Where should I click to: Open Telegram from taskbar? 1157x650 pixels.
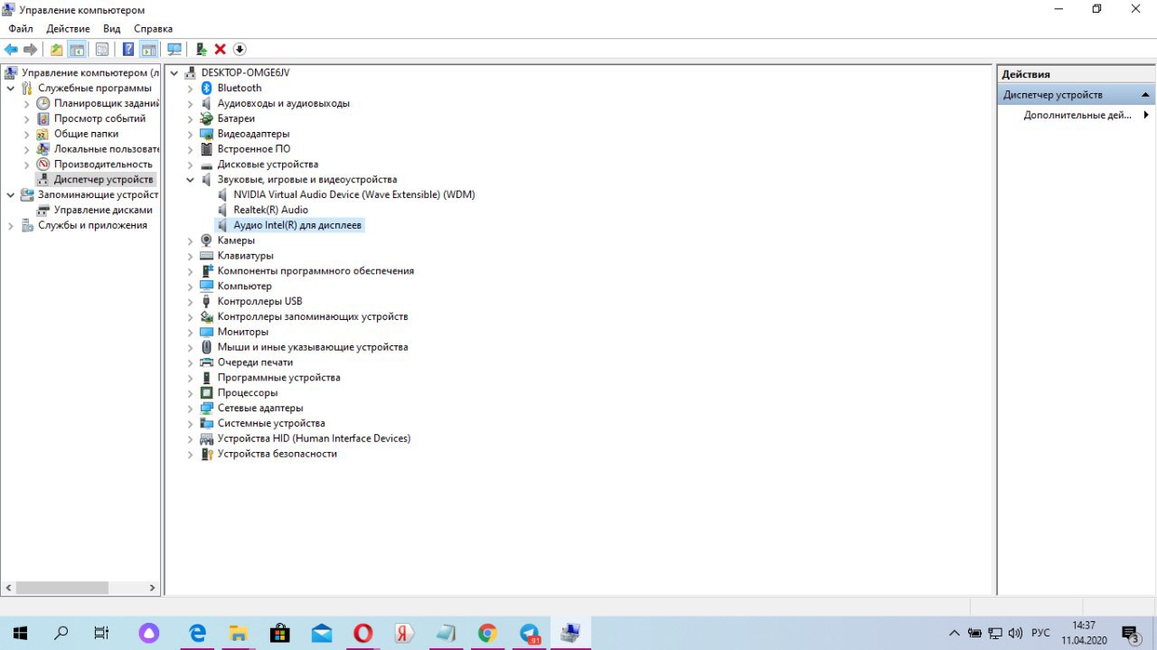tap(530, 633)
